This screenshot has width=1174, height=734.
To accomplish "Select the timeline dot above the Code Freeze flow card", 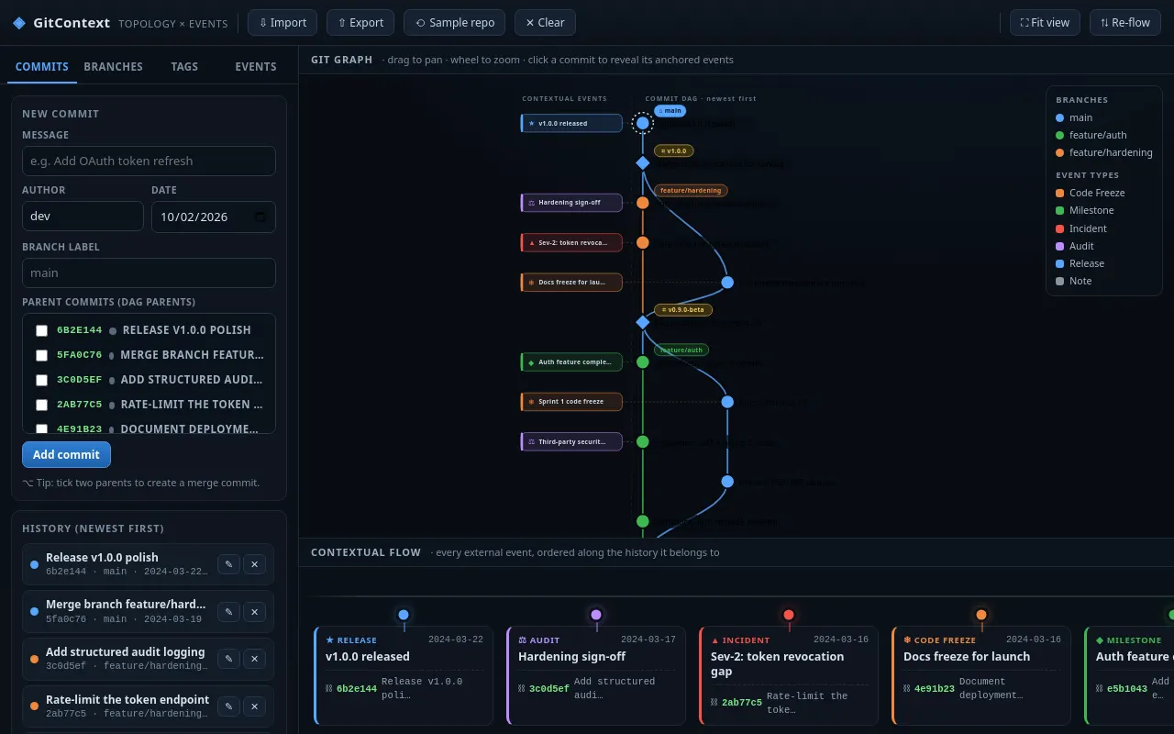I will [x=981, y=615].
